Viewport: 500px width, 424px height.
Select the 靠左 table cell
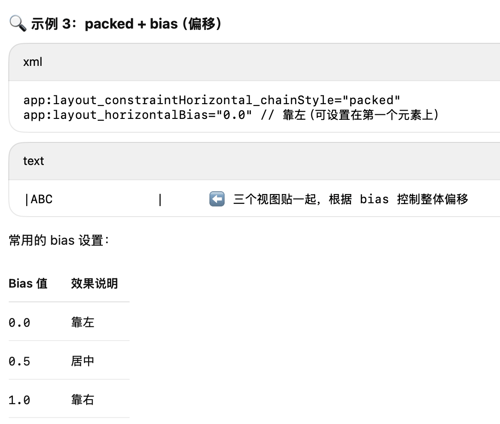tap(83, 322)
